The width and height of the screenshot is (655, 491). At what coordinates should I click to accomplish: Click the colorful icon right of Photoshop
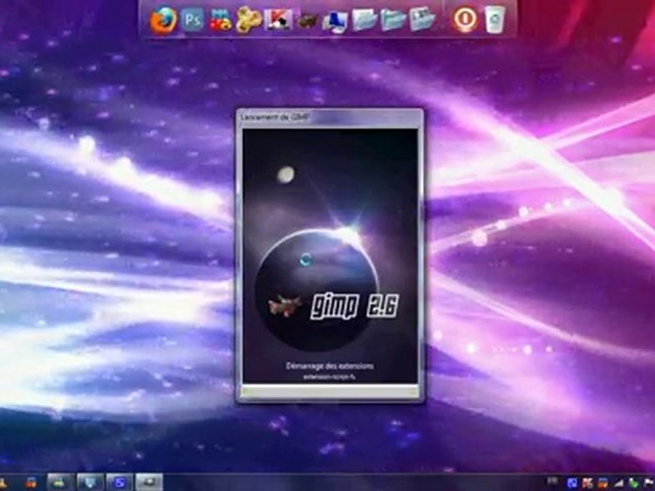click(x=220, y=20)
